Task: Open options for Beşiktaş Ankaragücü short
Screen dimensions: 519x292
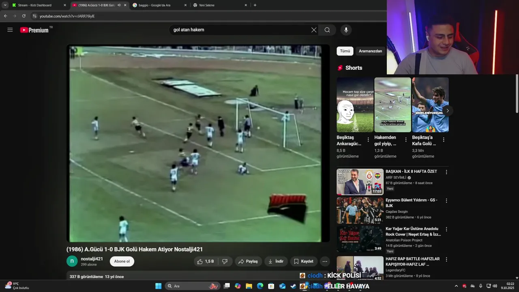Action: pos(368,140)
